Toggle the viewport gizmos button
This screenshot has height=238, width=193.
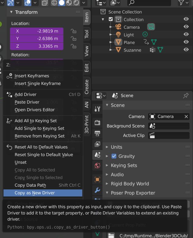coord(10,2)
